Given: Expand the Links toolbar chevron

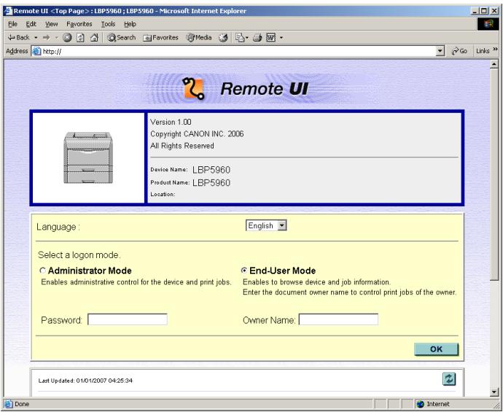Looking at the screenshot, I should tap(495, 49).
